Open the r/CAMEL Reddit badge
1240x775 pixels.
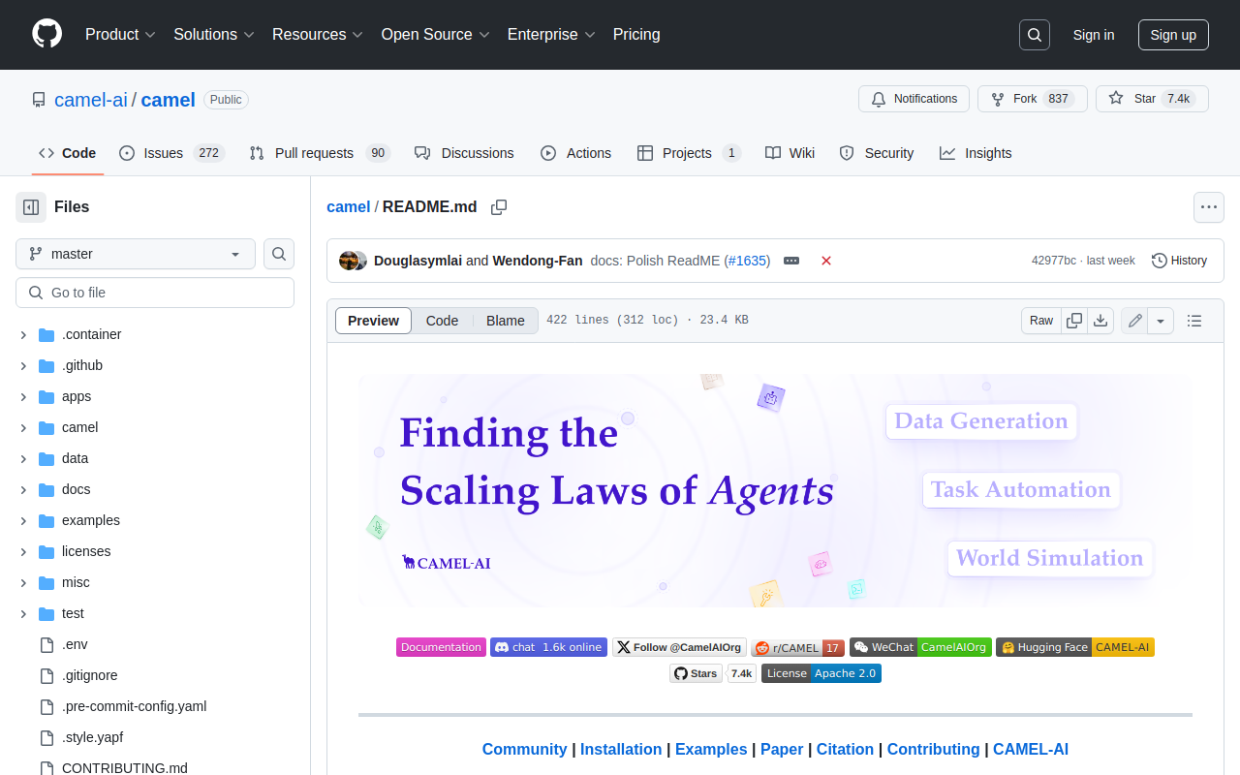coord(797,647)
